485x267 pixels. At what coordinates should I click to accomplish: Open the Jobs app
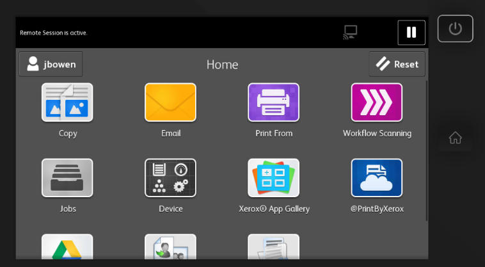tap(67, 178)
